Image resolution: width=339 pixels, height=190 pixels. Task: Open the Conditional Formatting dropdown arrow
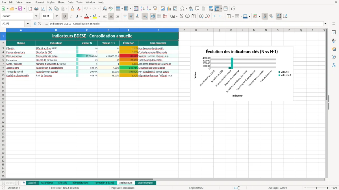click(x=259, y=16)
